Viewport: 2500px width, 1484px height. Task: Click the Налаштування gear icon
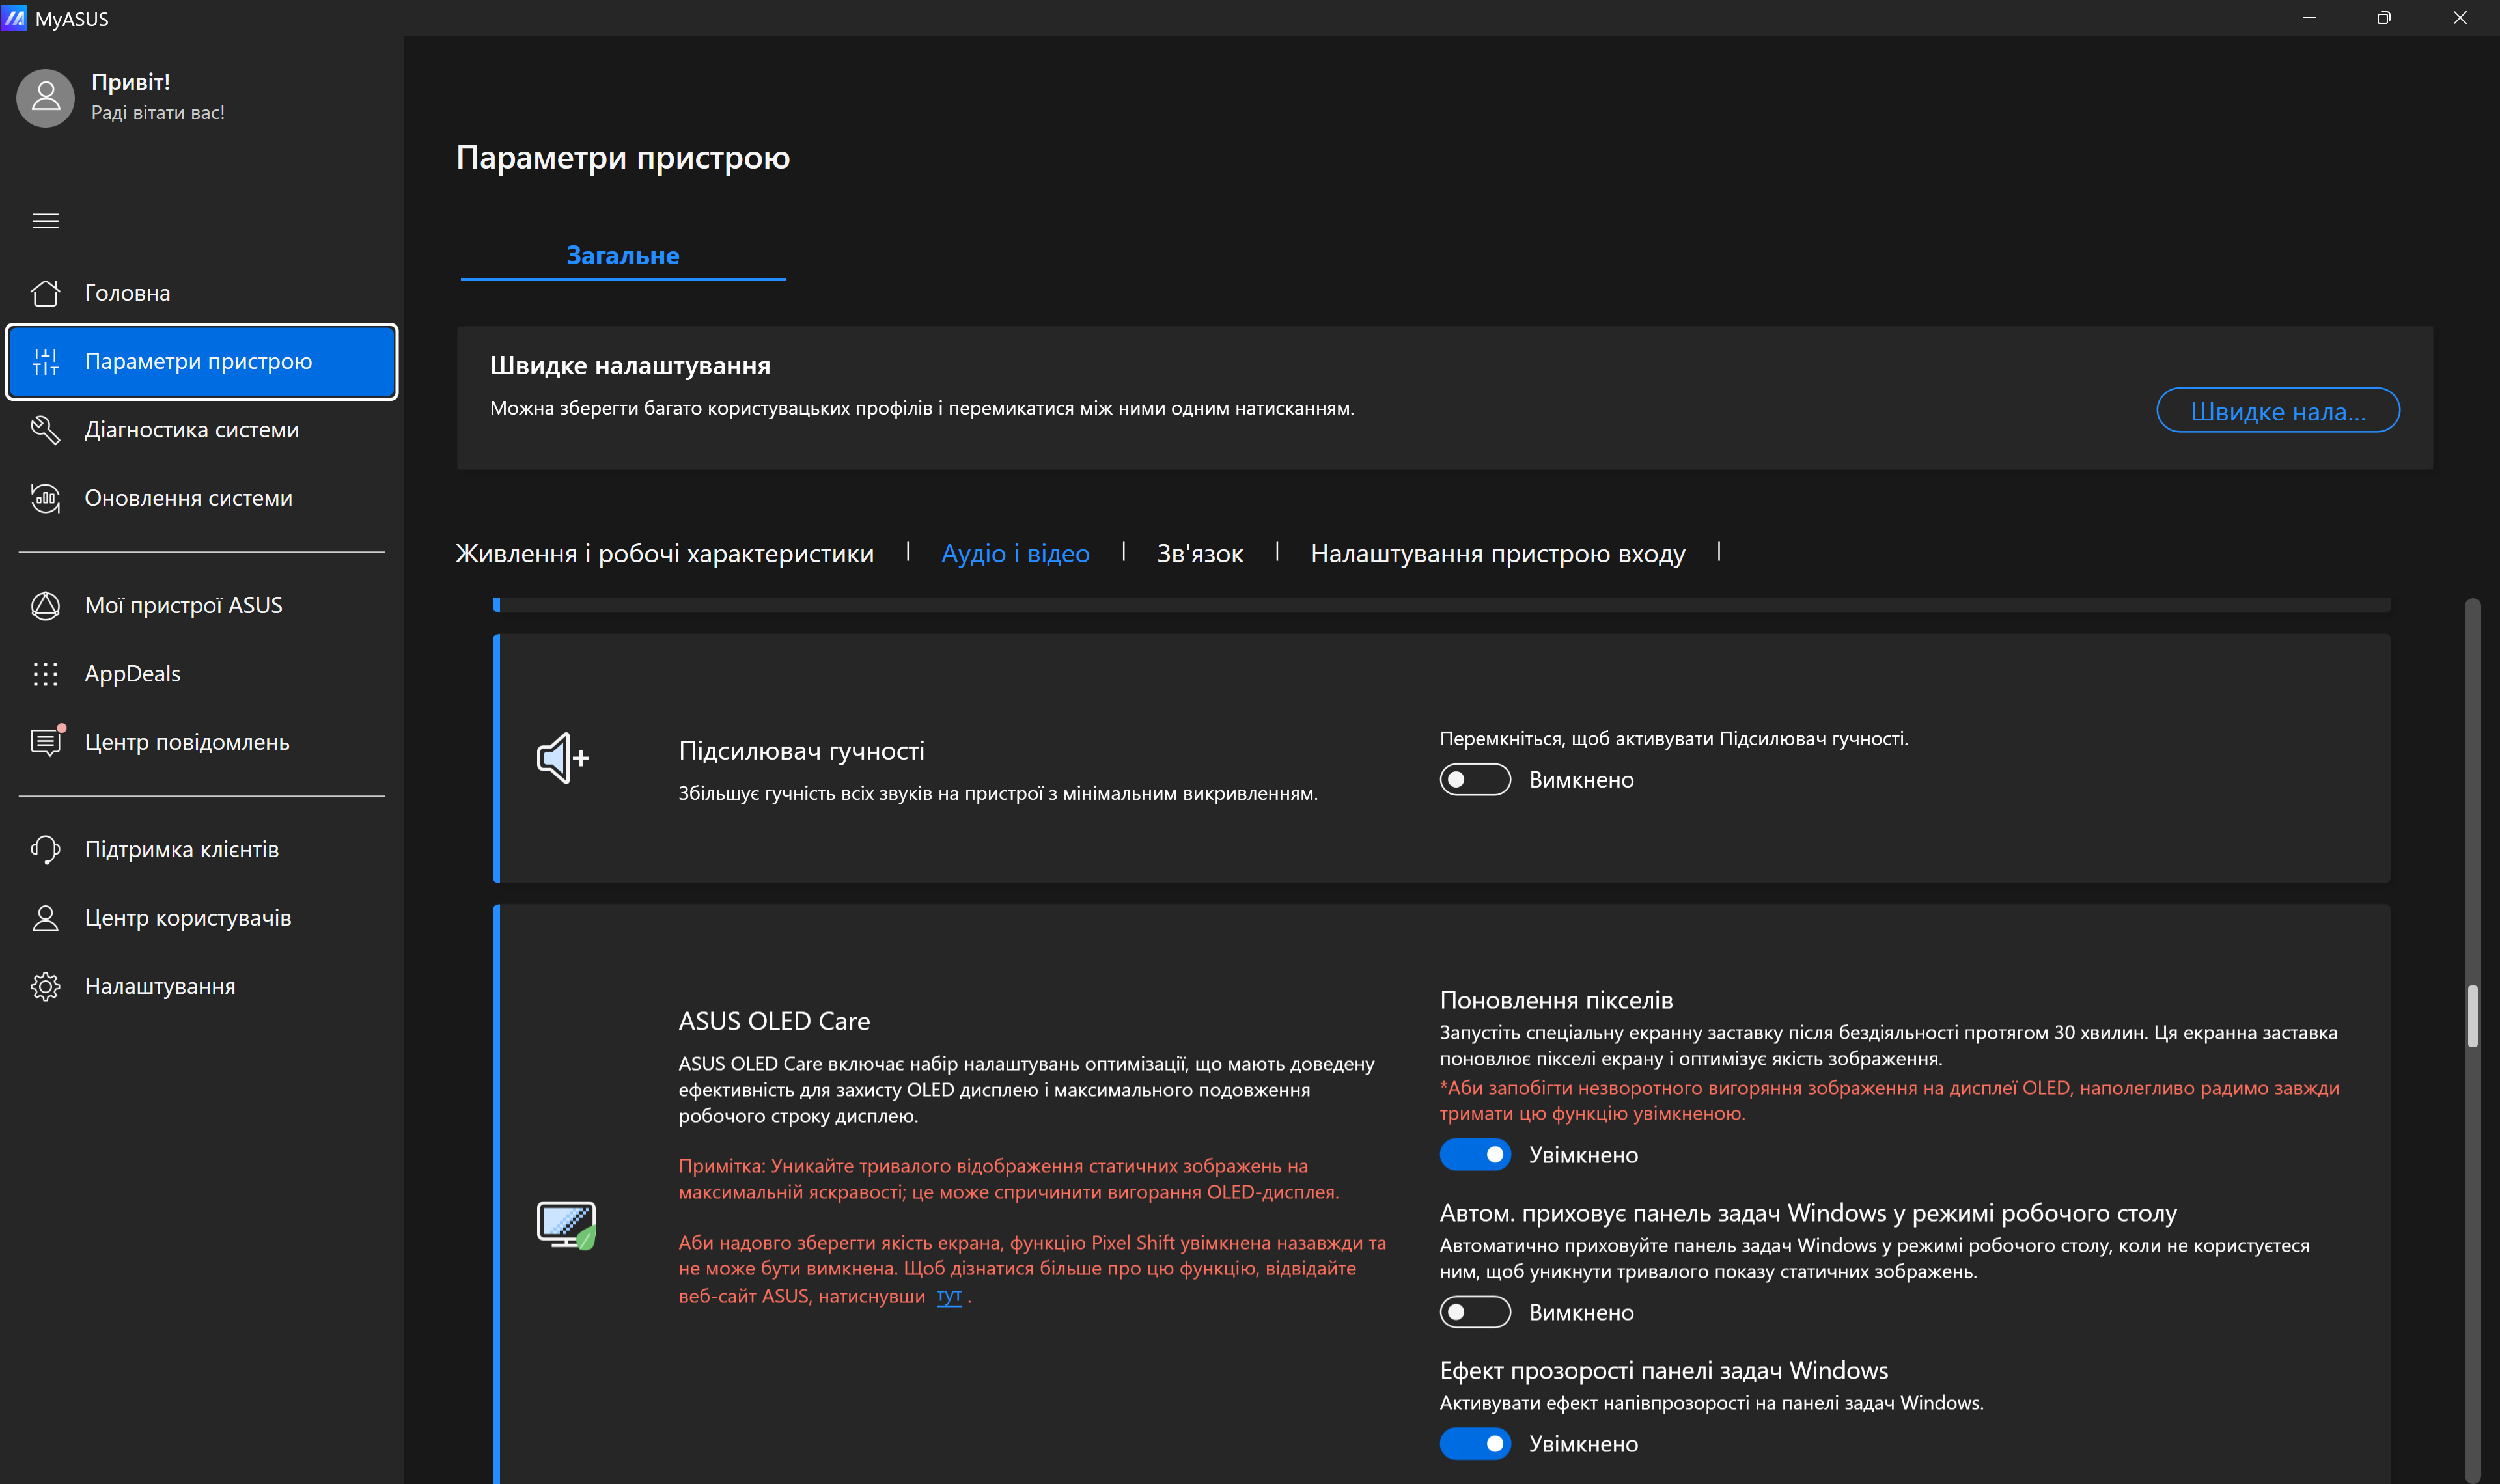click(45, 986)
